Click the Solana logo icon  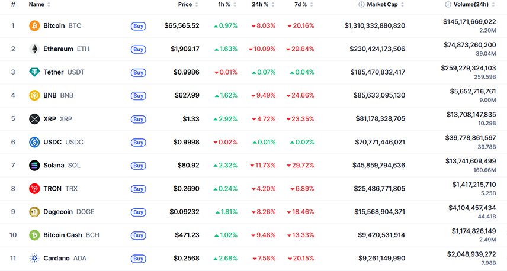(34, 165)
